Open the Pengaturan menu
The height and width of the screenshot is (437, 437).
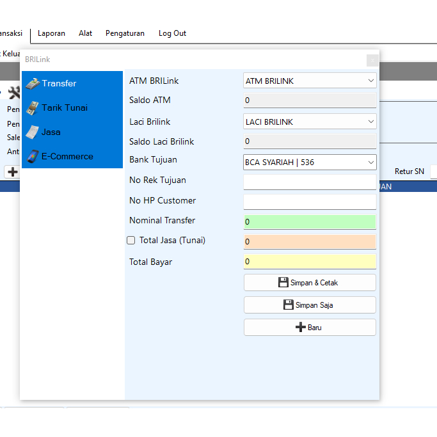[125, 33]
